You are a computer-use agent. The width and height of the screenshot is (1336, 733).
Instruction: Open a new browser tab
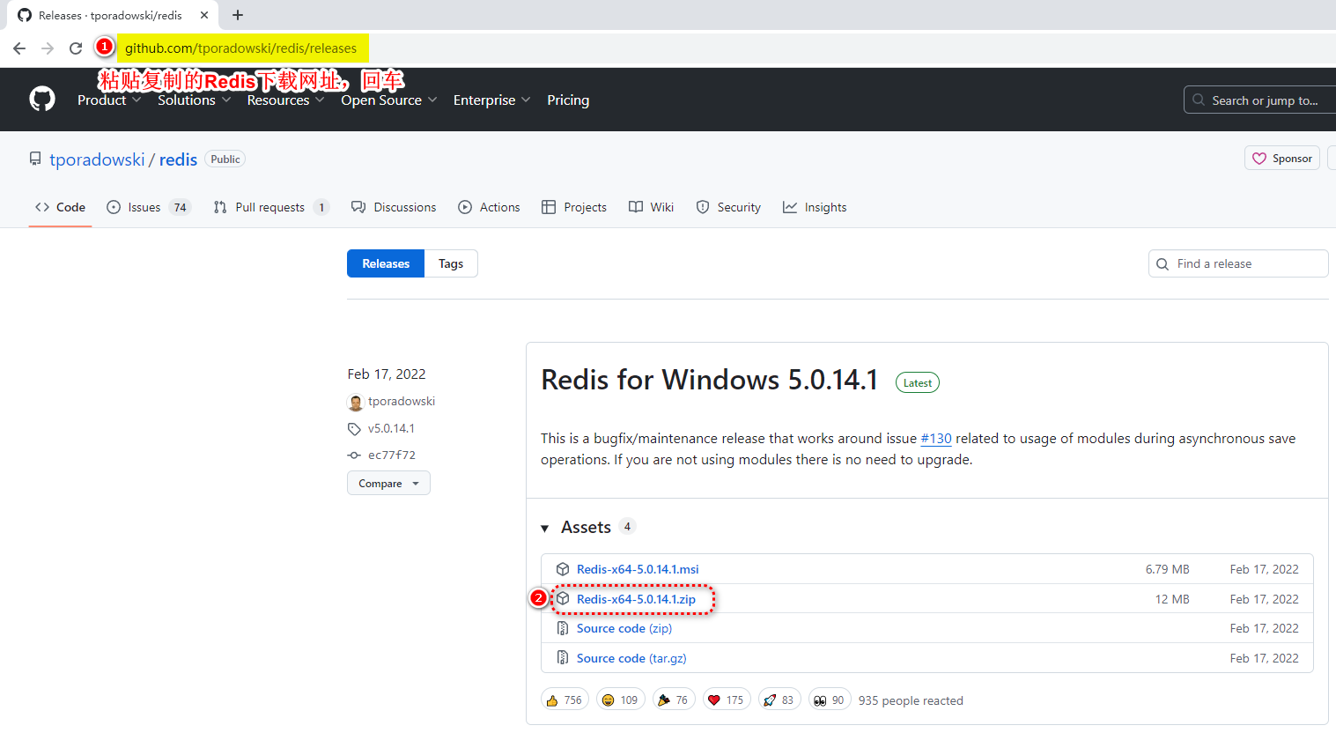point(238,15)
